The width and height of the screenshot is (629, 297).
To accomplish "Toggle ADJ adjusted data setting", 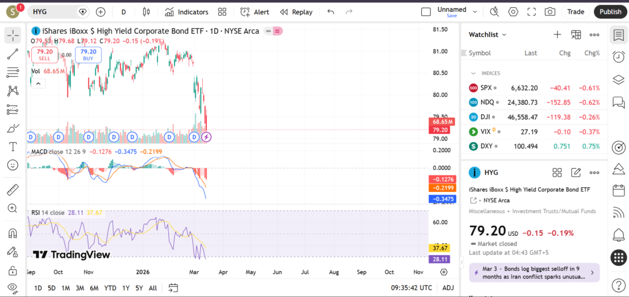I will click(448, 288).
